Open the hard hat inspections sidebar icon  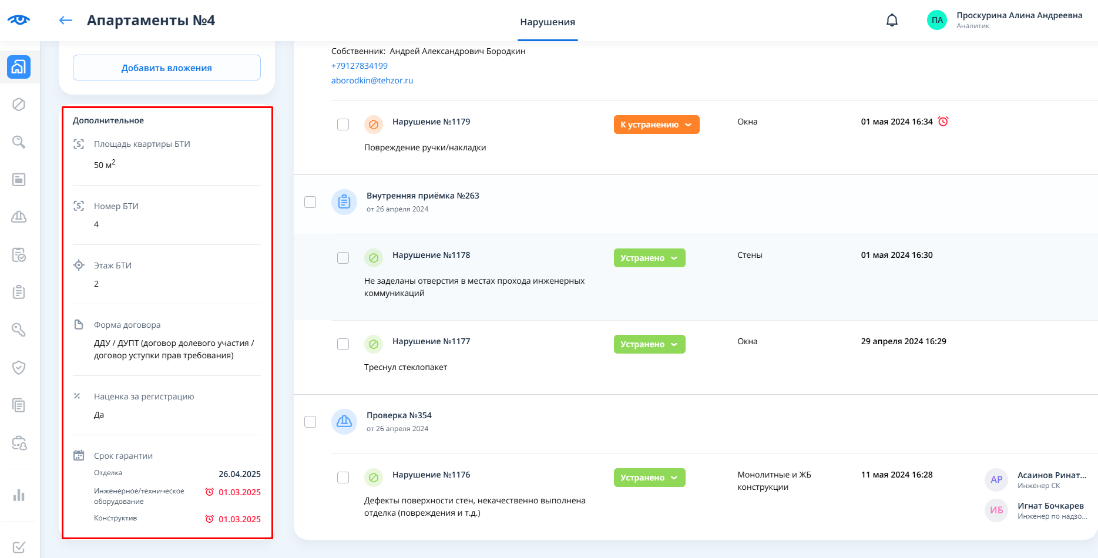point(19,217)
